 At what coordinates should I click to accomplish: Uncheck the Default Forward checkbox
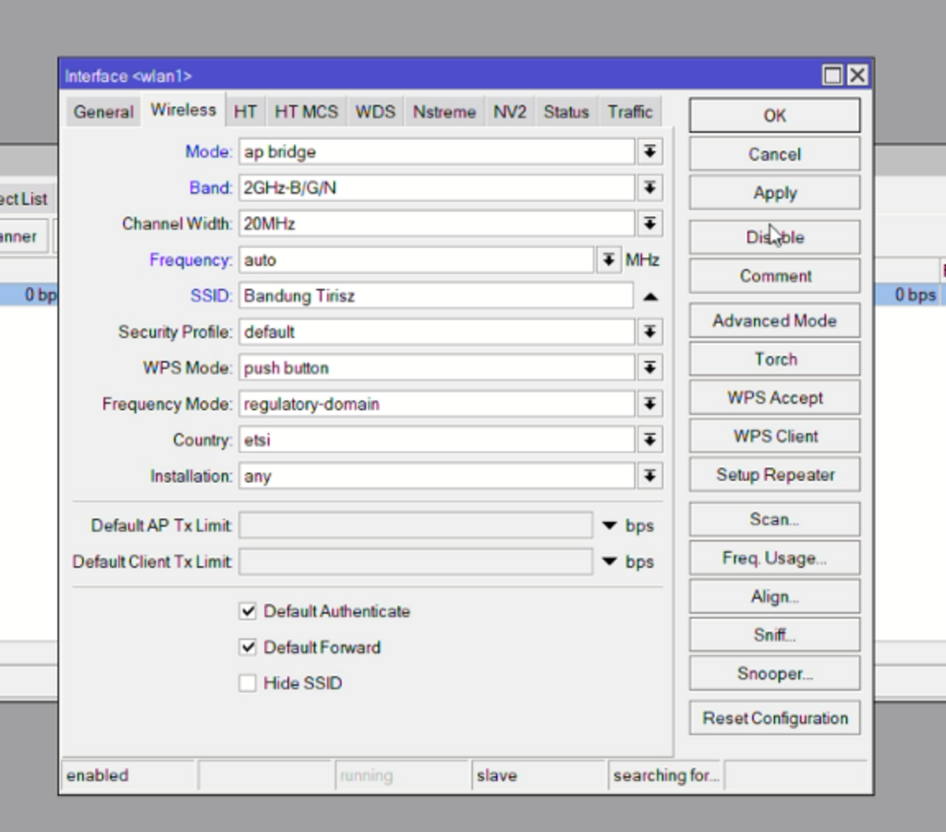coord(248,647)
